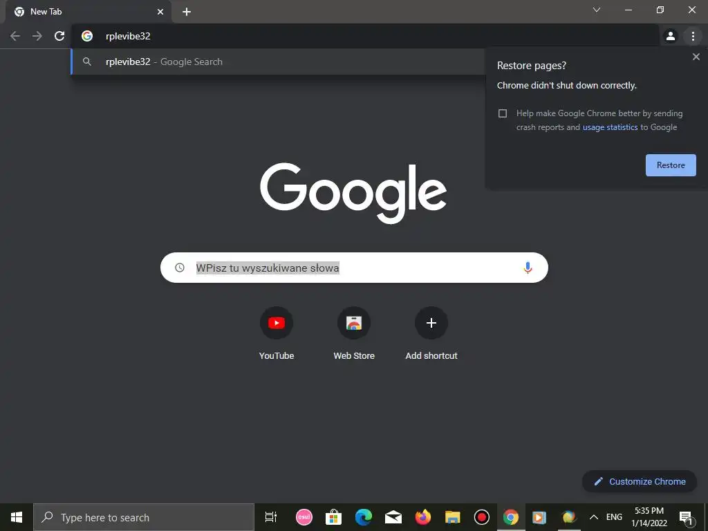Enable sending crash reports checkbox
708x531 pixels.
(503, 113)
